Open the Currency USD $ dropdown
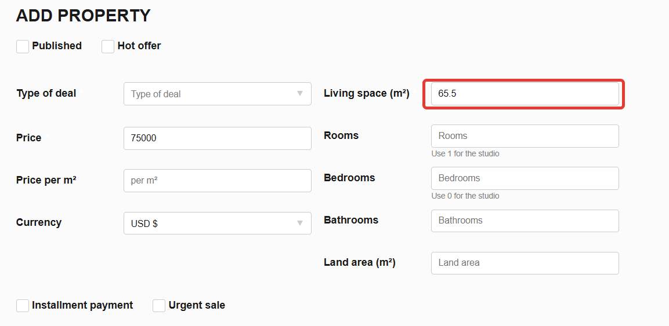 (x=218, y=224)
